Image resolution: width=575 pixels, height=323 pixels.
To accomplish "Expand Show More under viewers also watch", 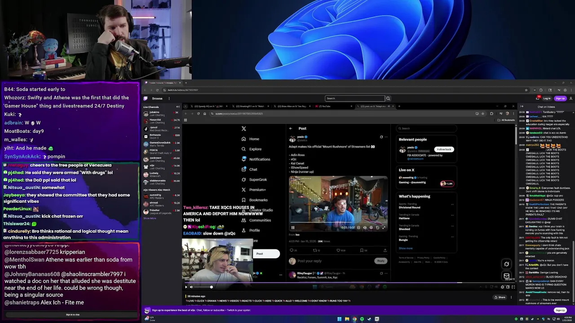I will 150,218.
